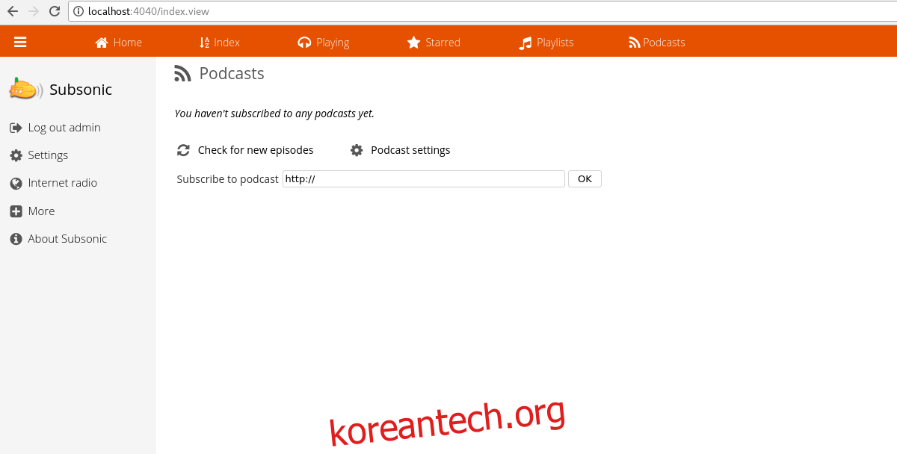Click the browser forward arrow

(34, 11)
